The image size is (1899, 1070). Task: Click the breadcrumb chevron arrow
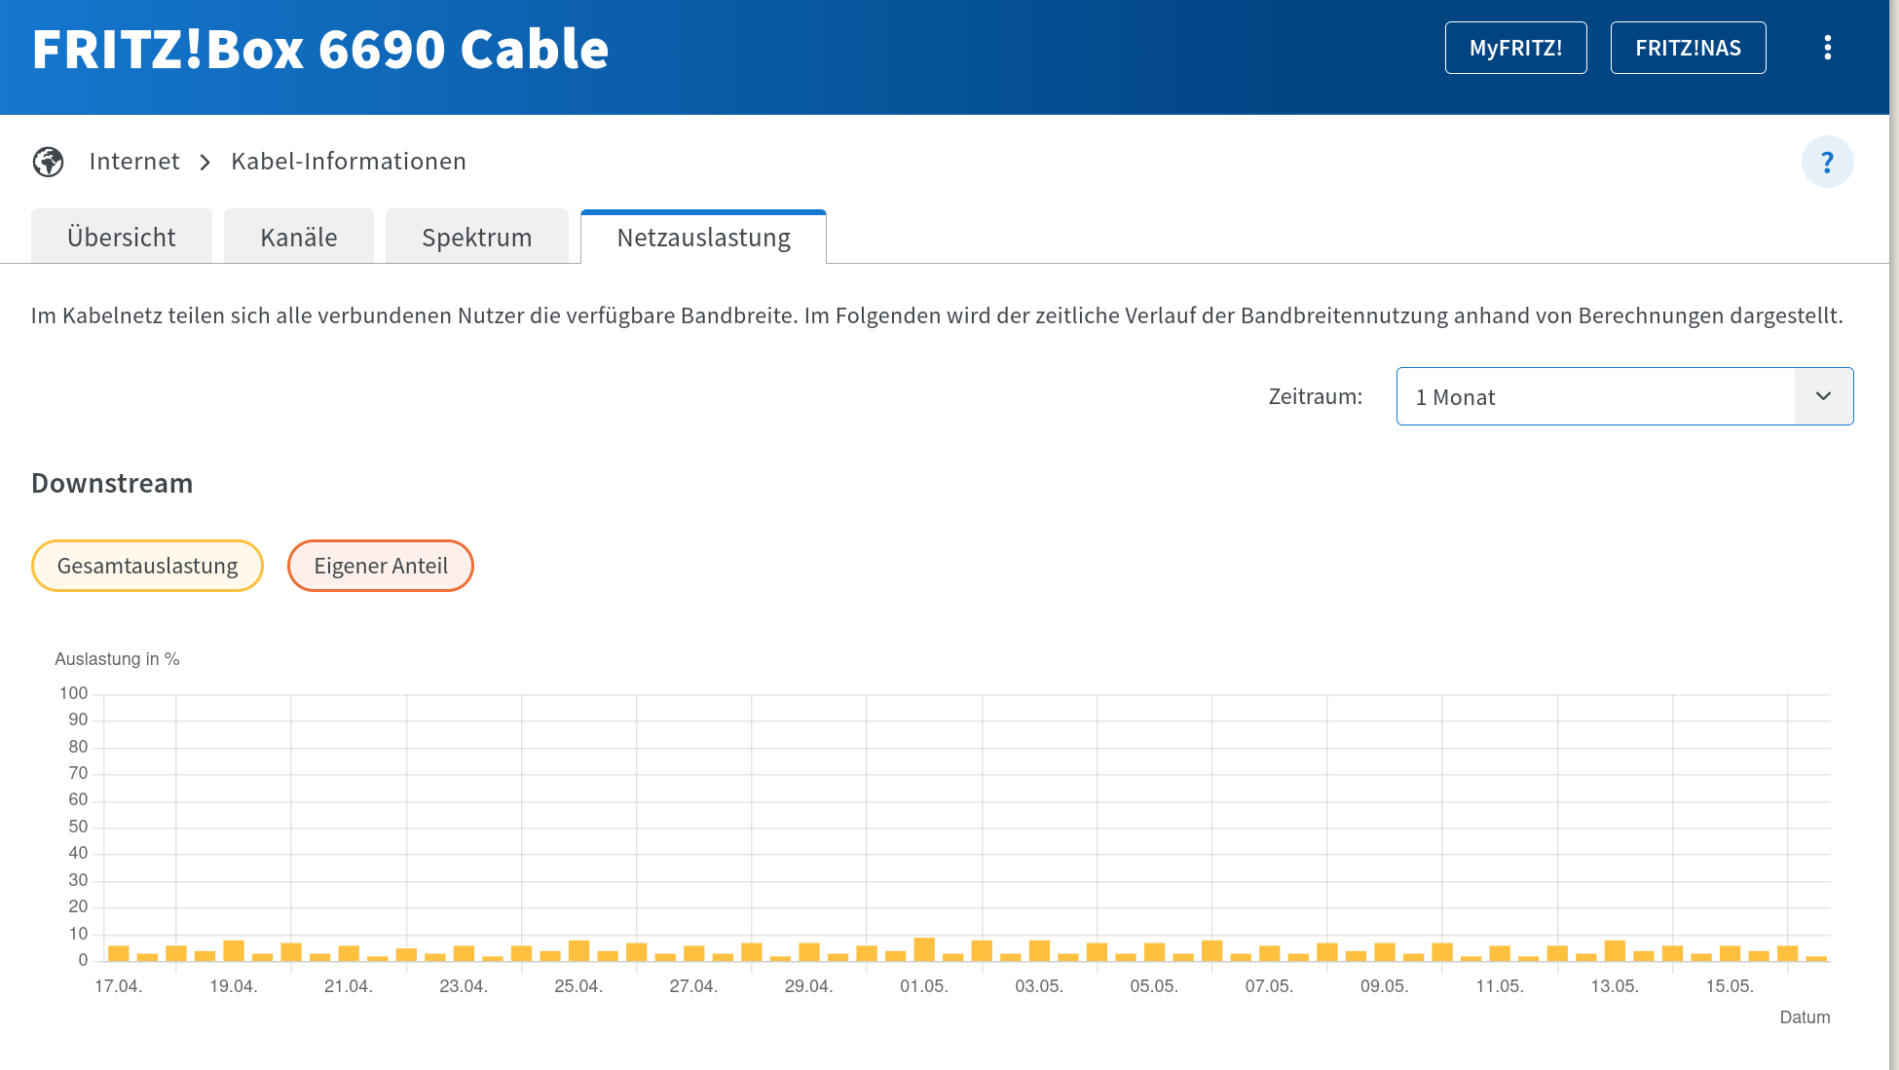(x=205, y=162)
